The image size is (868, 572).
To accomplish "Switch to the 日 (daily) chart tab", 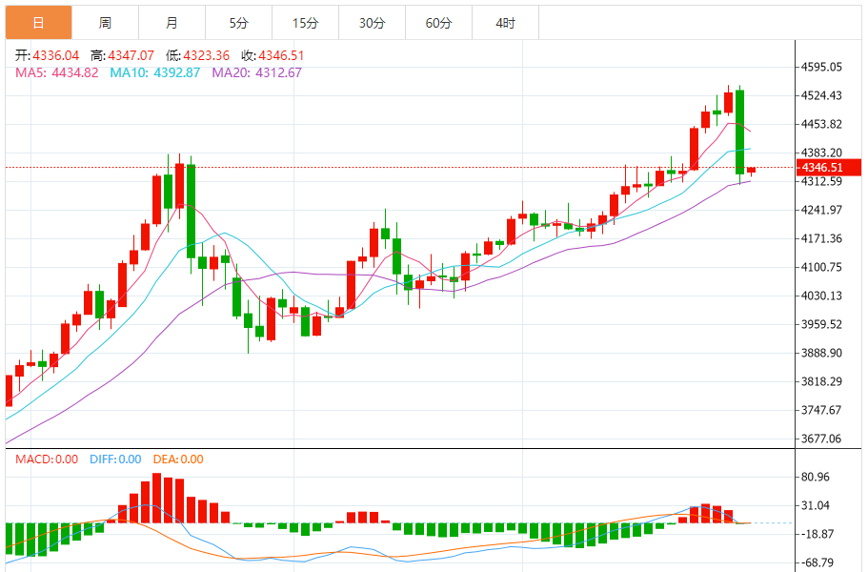I will point(38,23).
